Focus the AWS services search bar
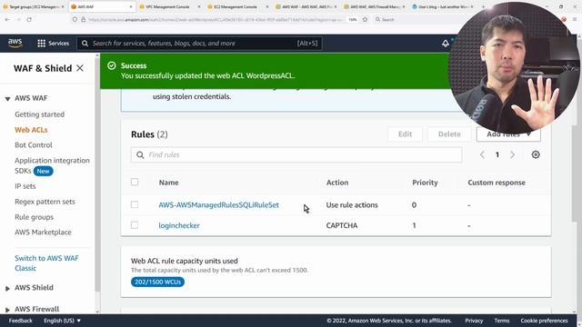The height and width of the screenshot is (327, 582). (x=199, y=44)
